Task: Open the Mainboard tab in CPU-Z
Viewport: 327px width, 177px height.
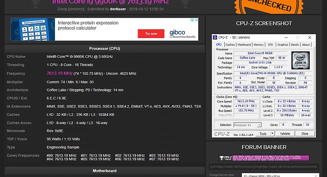Action: (244, 45)
